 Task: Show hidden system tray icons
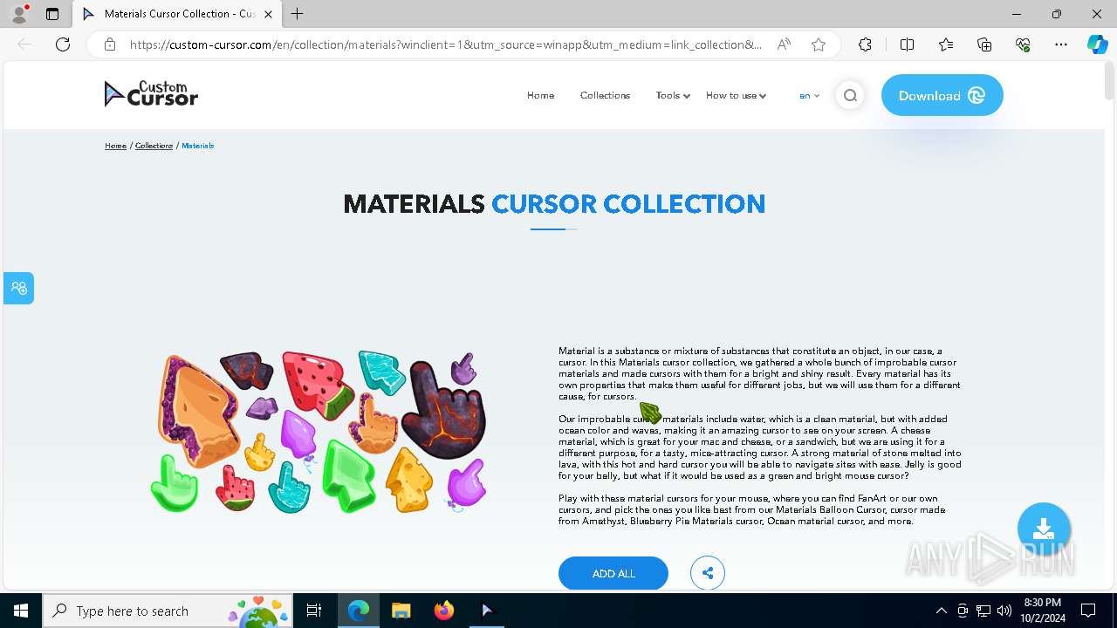tap(941, 611)
